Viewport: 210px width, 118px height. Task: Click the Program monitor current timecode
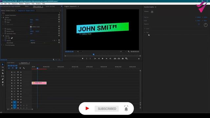(69, 51)
